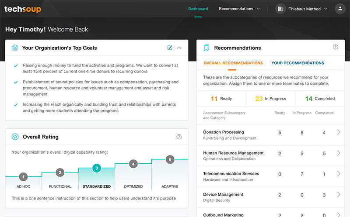
Task: Click the 'Overall Rating' heading
Action: tap(41, 137)
